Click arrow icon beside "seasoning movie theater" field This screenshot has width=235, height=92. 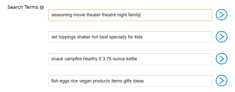[222, 15]
